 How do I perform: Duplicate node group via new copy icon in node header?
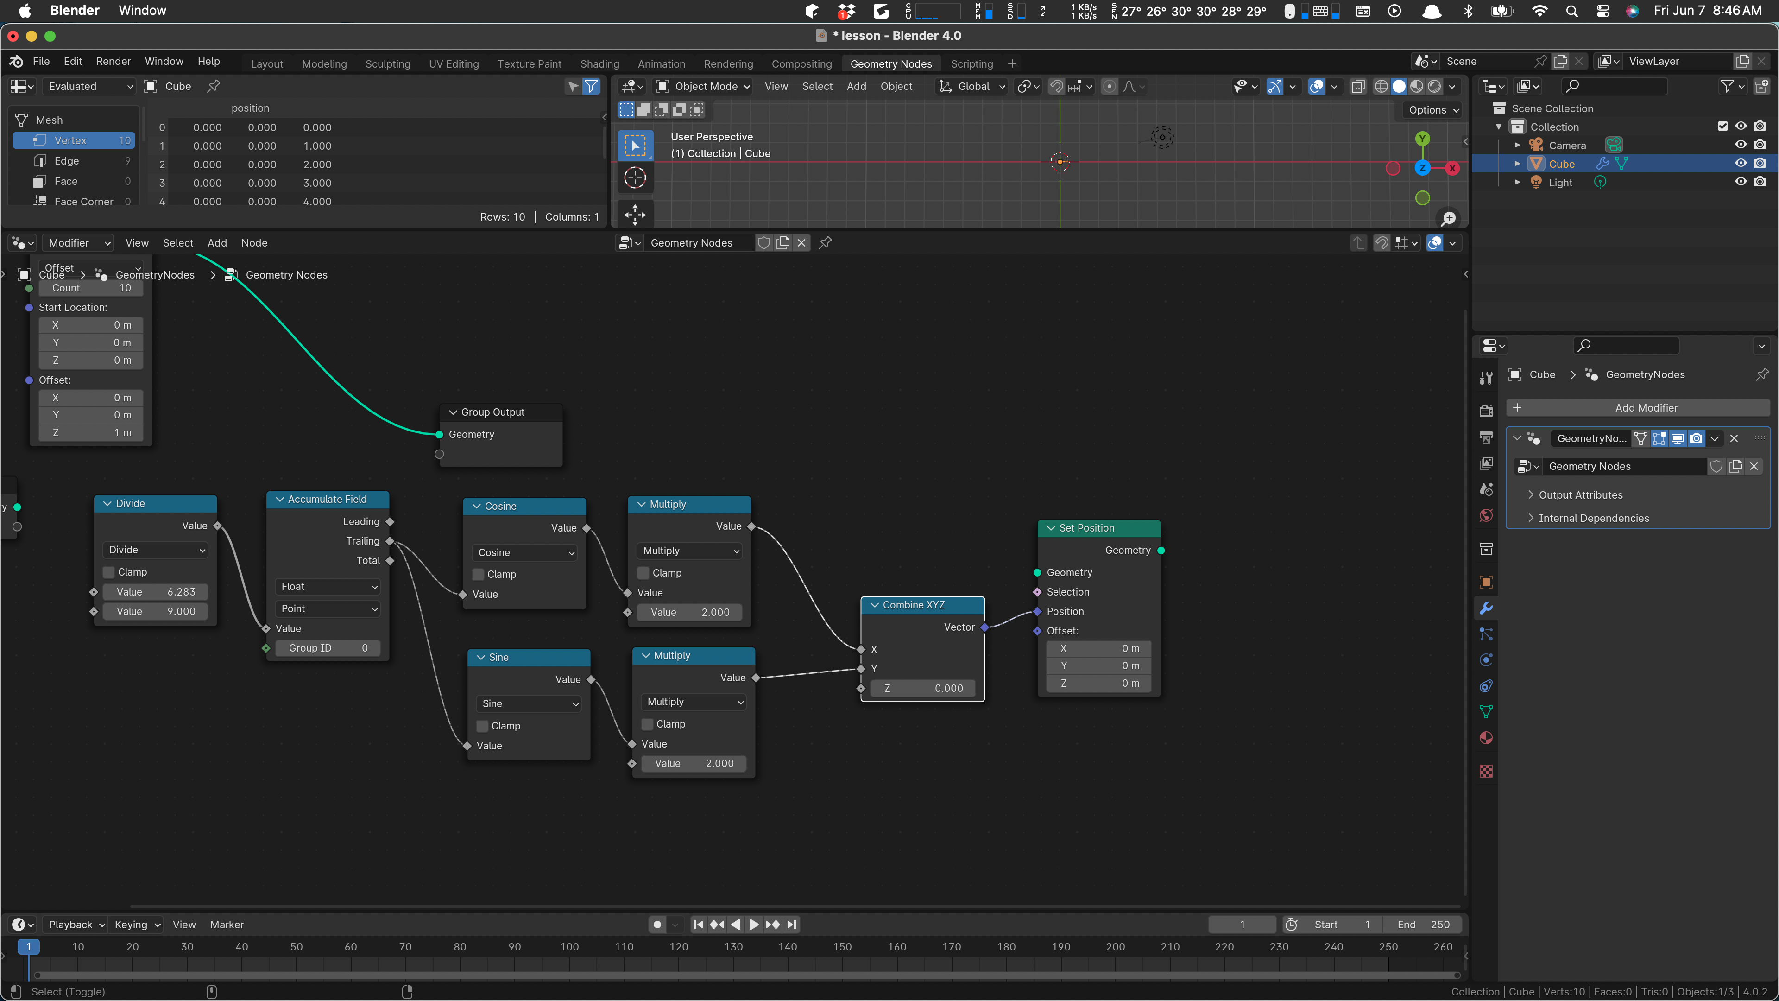click(x=783, y=242)
